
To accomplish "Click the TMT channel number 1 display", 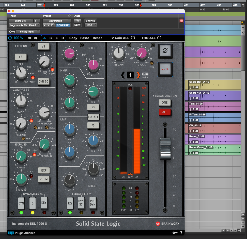I will (x=130, y=75).
